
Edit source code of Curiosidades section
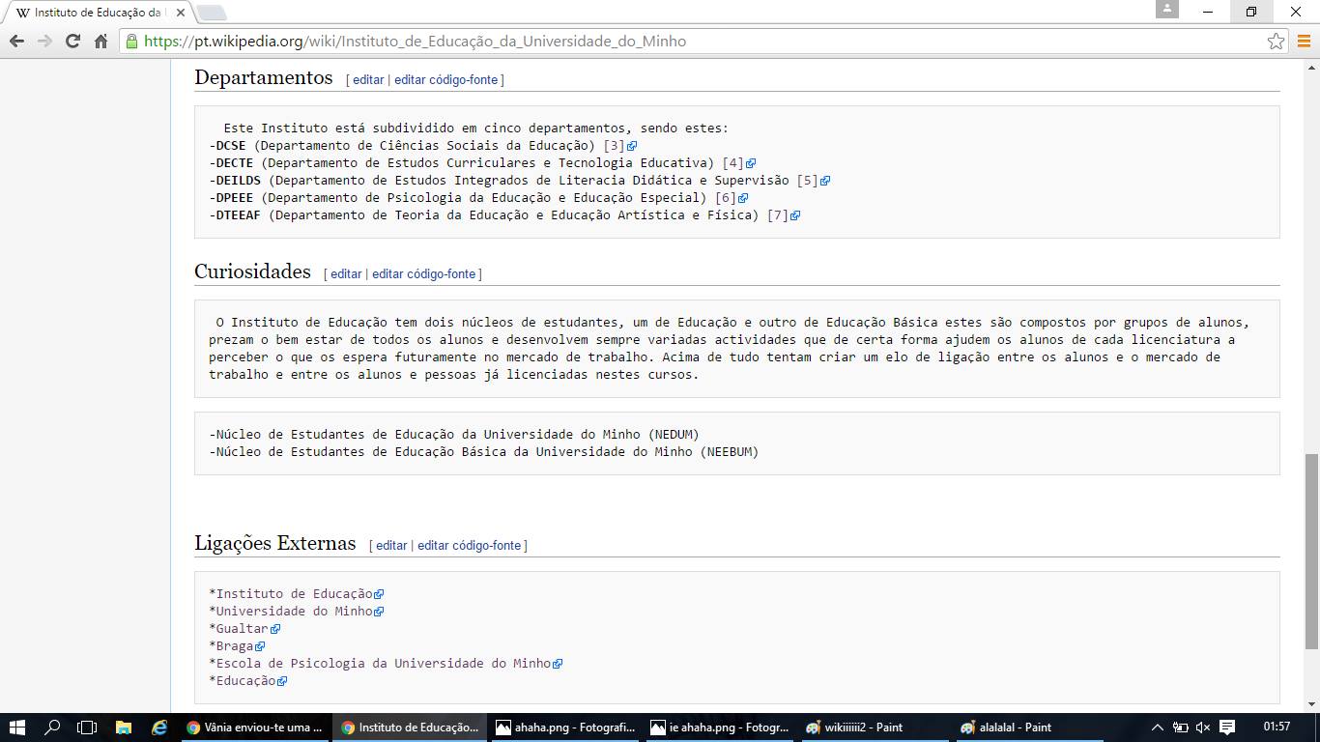coord(423,274)
